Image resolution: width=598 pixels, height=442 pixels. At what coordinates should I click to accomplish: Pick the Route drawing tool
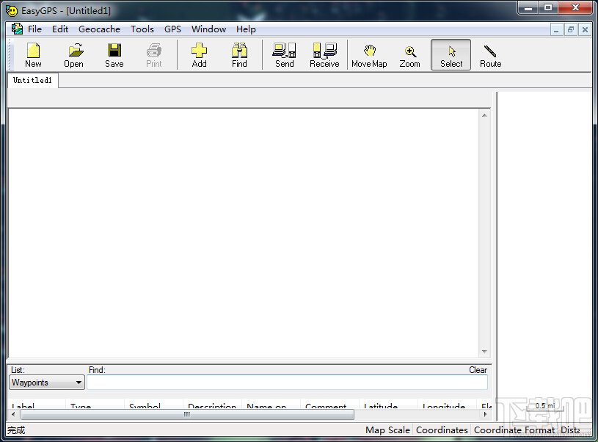[490, 55]
